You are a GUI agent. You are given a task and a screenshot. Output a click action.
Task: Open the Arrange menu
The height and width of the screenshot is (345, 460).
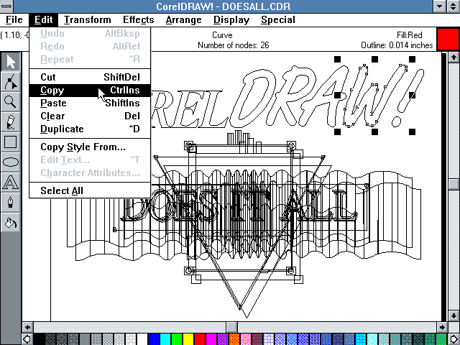pos(184,20)
